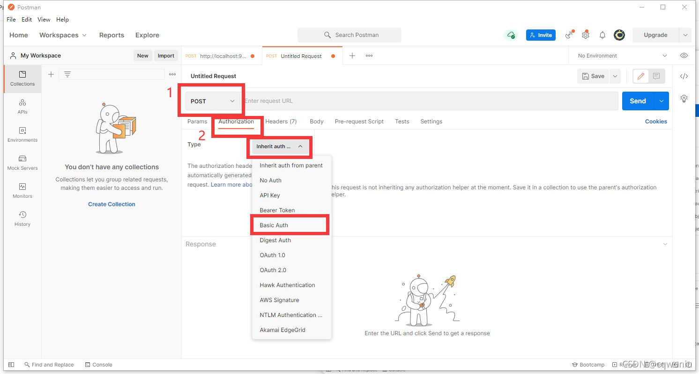This screenshot has width=699, height=374.
Task: Select Inherit auth from parent option
Action: coord(291,165)
